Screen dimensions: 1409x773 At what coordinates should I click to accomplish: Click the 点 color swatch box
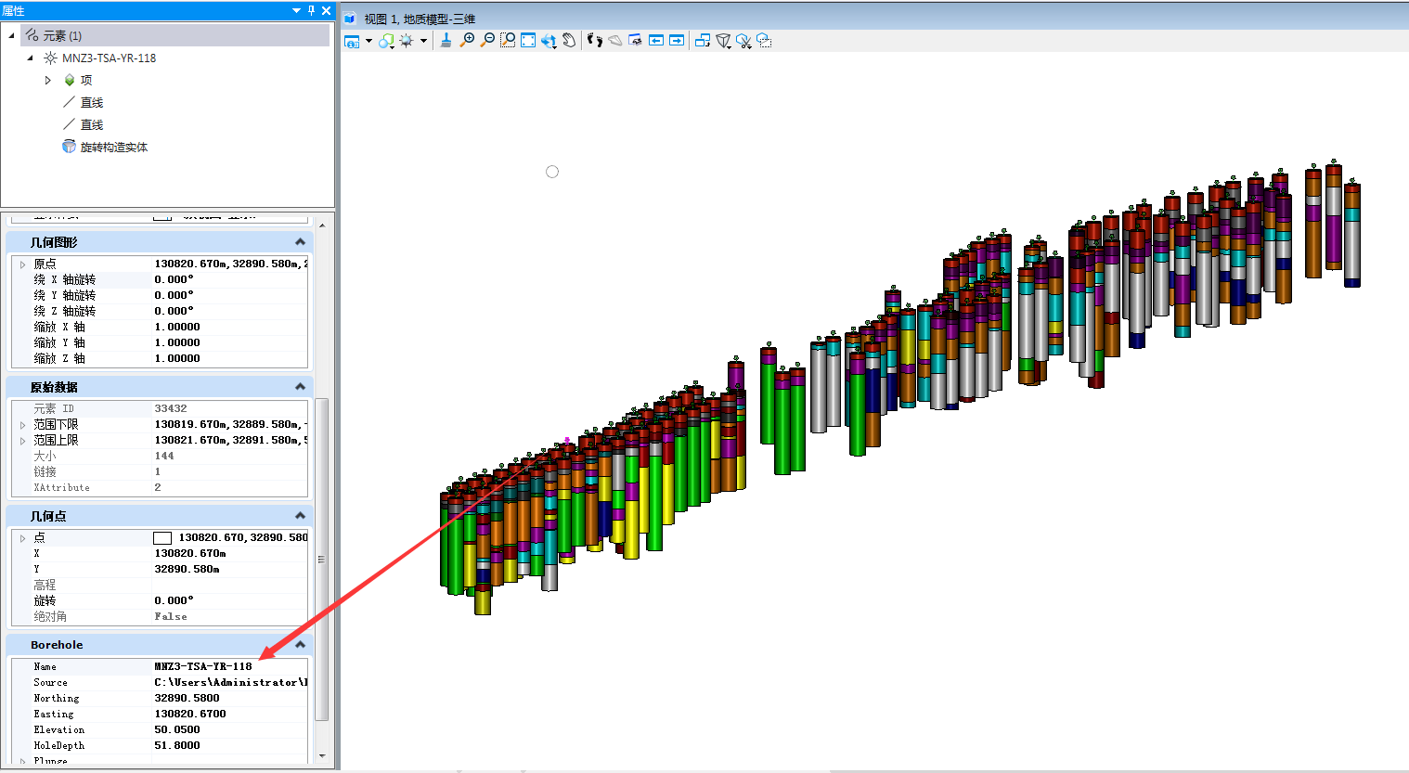[162, 537]
